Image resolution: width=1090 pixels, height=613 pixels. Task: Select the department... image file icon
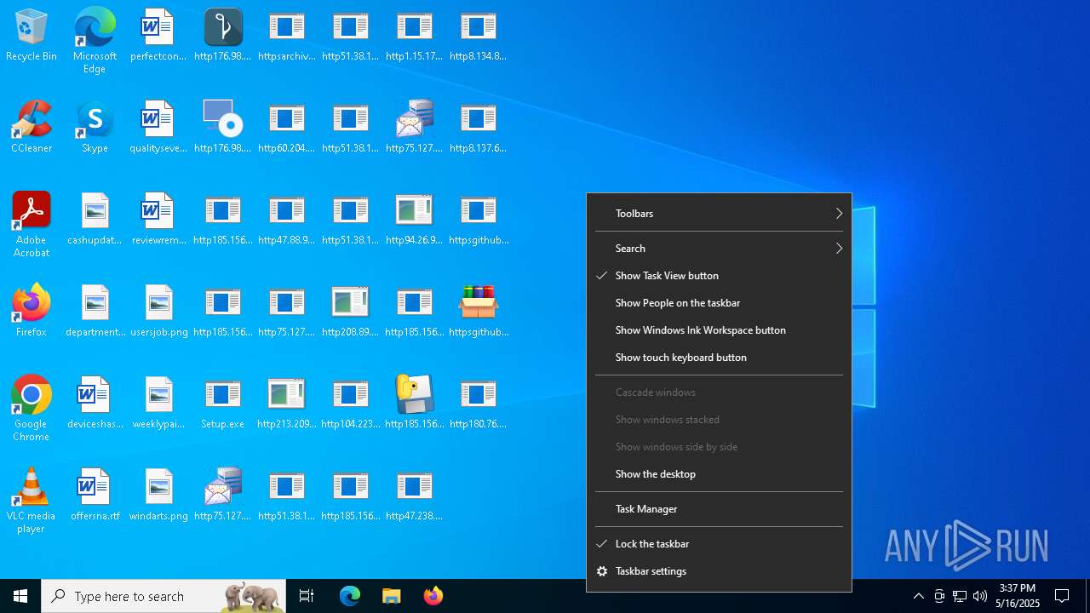pos(95,312)
